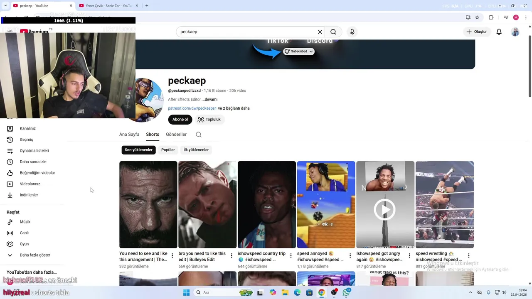The image size is (532, 299).
Task: Select 'İlk yüklenenler' filter chip
Action: coord(196,150)
